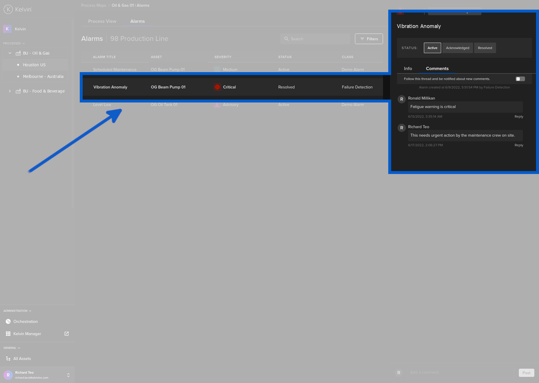This screenshot has width=539, height=383.
Task: Click the alarm Search field
Action: coord(316,39)
